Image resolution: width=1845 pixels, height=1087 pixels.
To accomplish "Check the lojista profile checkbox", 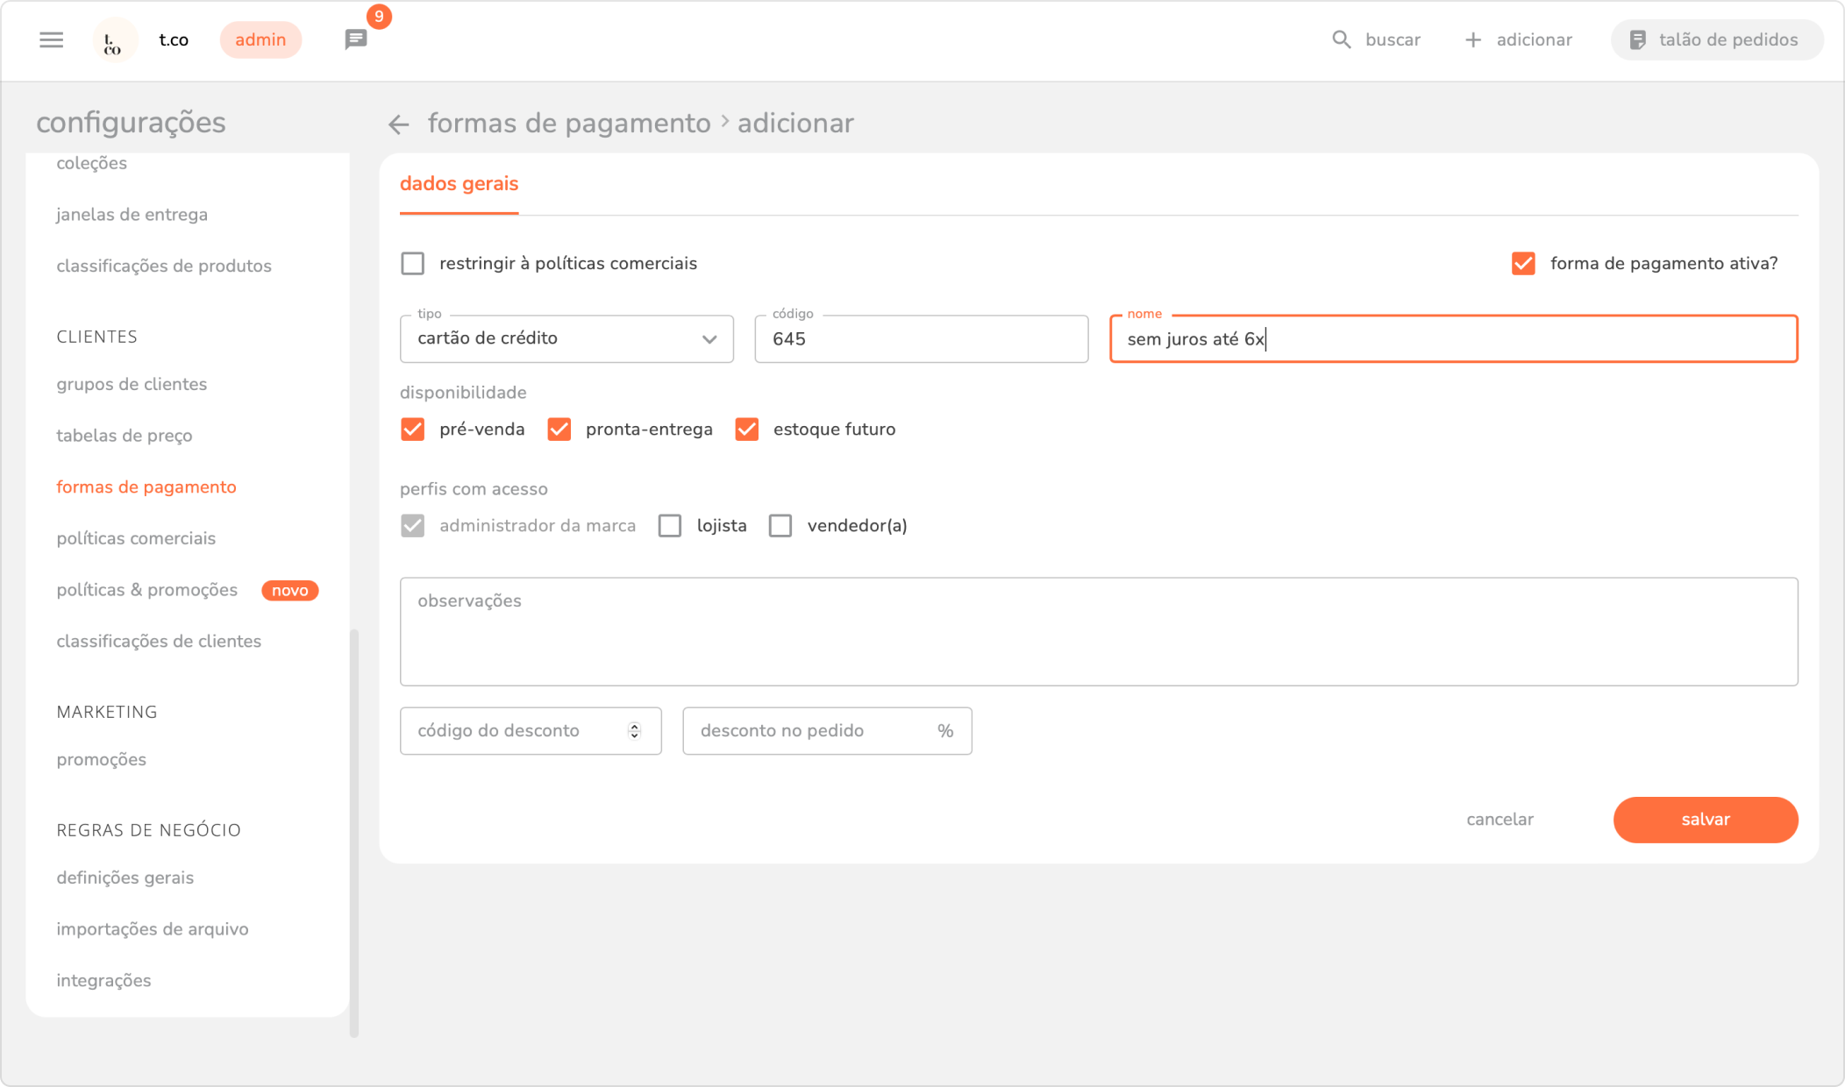I will pyautogui.click(x=670, y=525).
